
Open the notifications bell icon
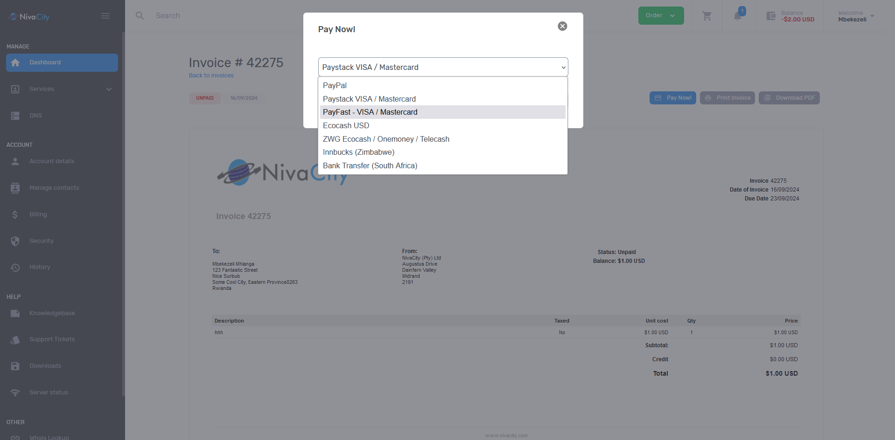[738, 16]
